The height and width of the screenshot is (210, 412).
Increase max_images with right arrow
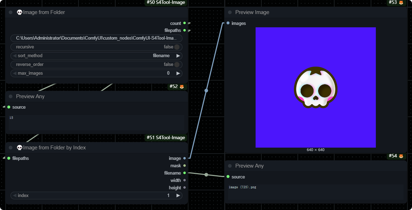(x=178, y=73)
